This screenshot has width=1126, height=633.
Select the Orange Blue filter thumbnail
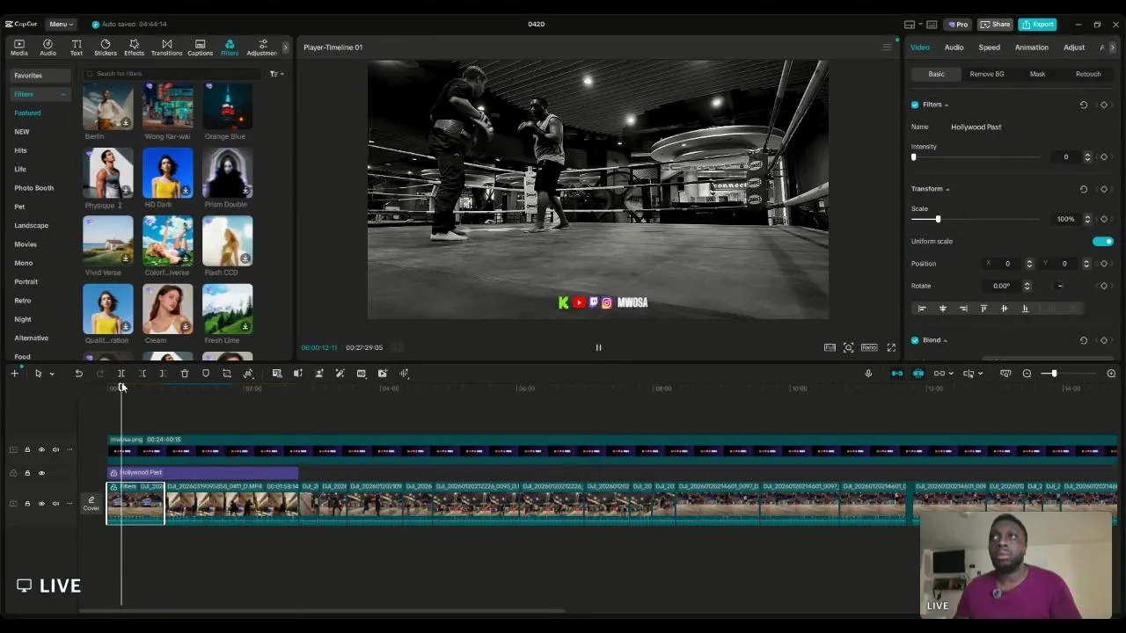pos(227,106)
